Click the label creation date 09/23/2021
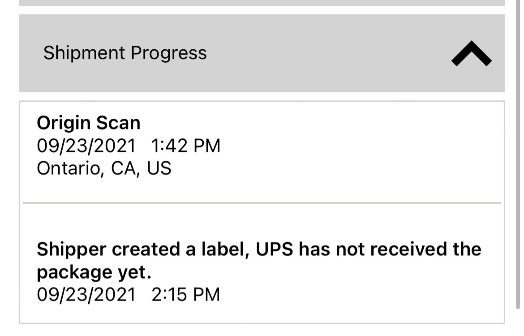Image resolution: width=524 pixels, height=336 pixels. (x=86, y=294)
